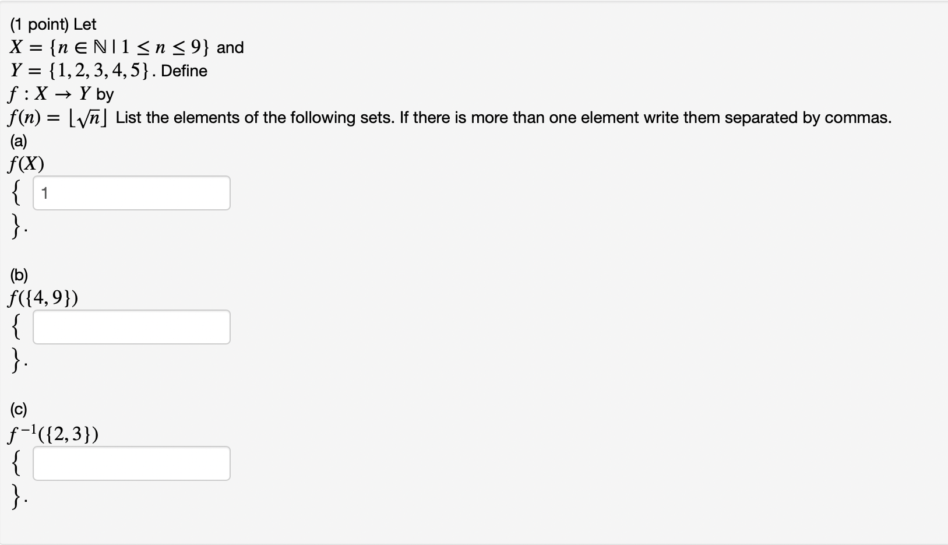Select the text '1' in the f(X) answer box
Viewport: 948px width, 545px height.
pos(44,194)
